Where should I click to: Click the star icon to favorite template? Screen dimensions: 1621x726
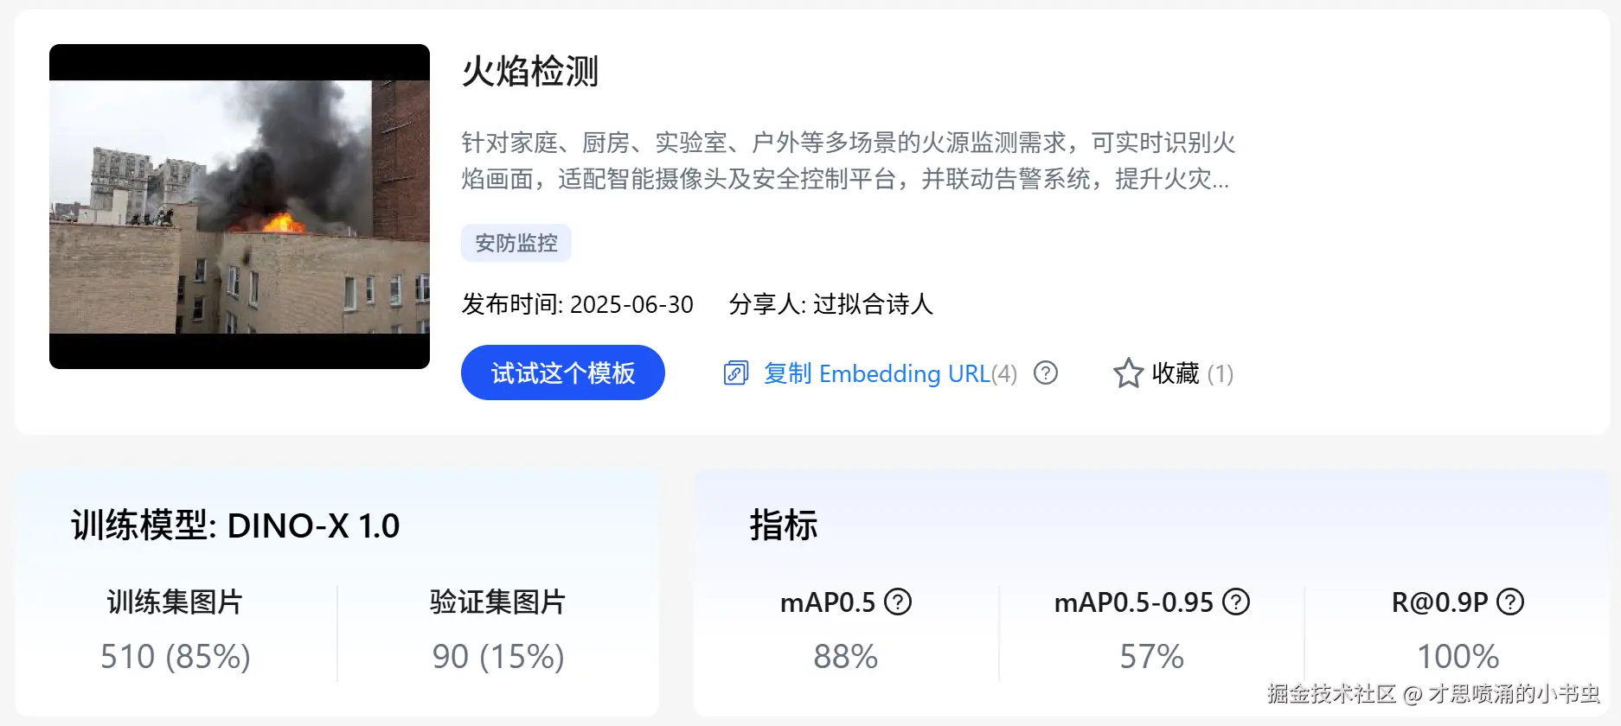point(1128,373)
